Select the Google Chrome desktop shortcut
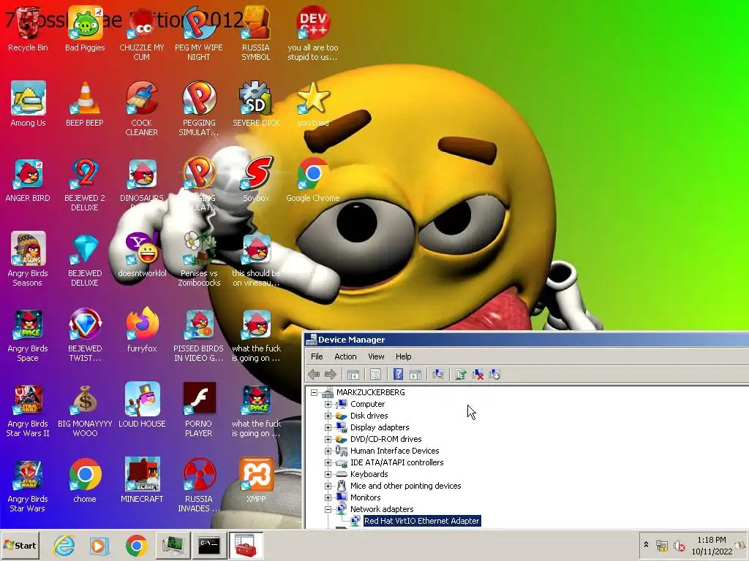Screen dimensions: 749x561 pos(313,180)
